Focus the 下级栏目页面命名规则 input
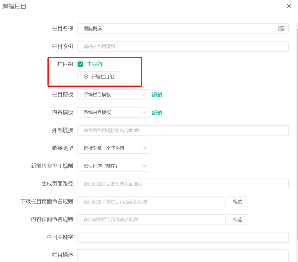298x262 pixels. (151, 202)
